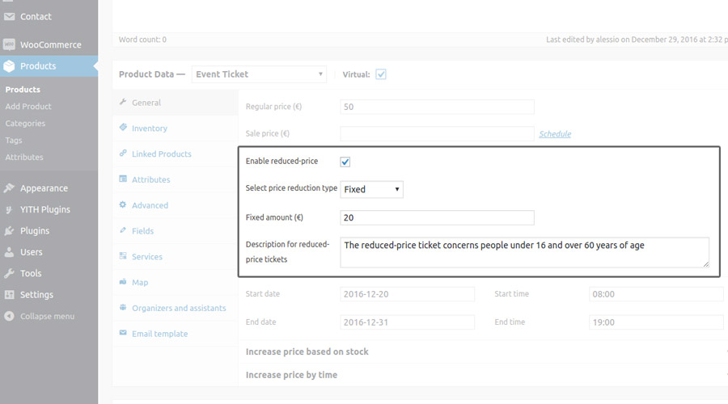Click the Contact envelope icon
728x404 pixels.
[9, 17]
